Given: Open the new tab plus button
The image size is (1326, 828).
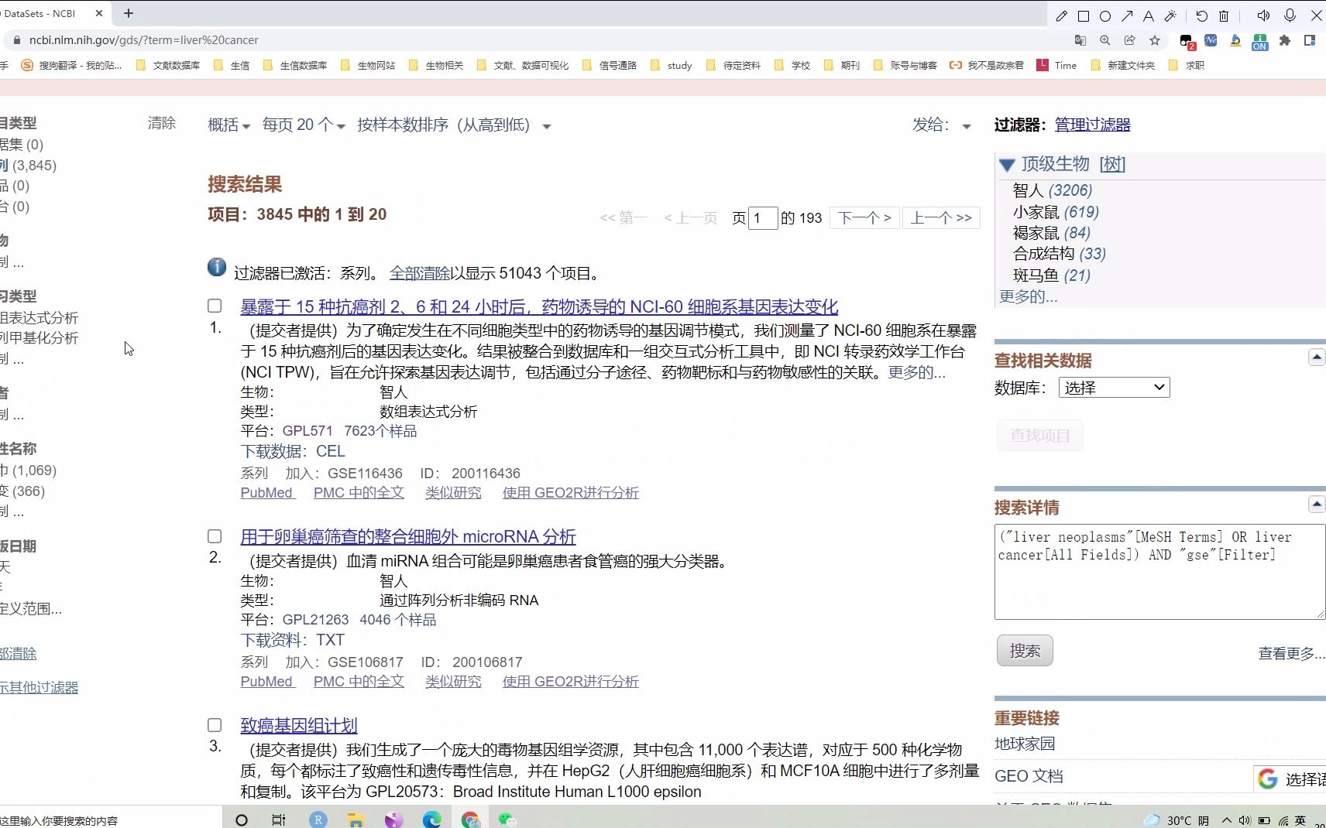Looking at the screenshot, I should pos(129,13).
